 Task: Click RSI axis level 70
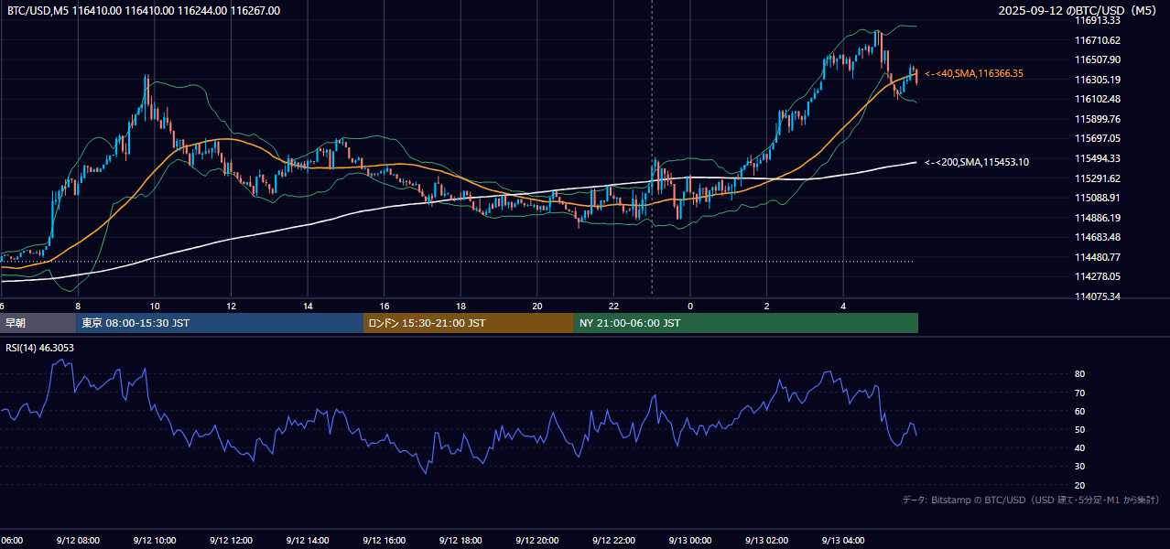coord(1080,393)
